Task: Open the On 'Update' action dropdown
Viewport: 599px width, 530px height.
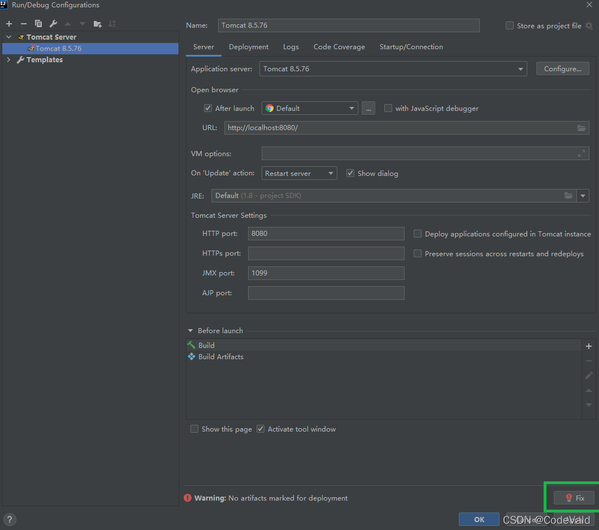Action: click(299, 173)
